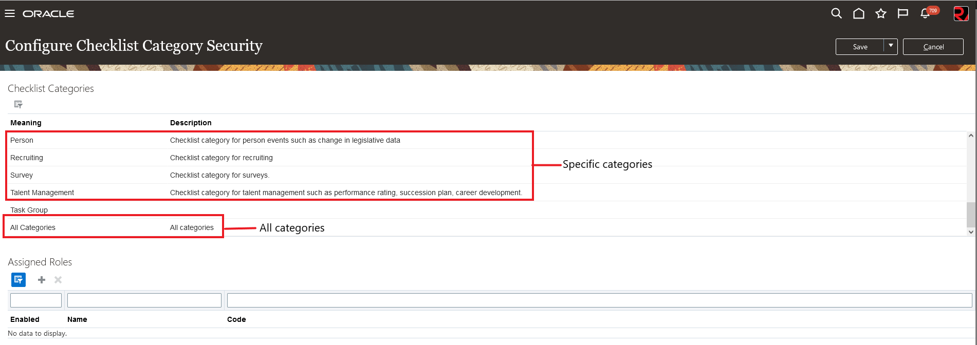Click description 'Checklist category for surveys.'
This screenshot has width=977, height=345.
[x=219, y=175]
